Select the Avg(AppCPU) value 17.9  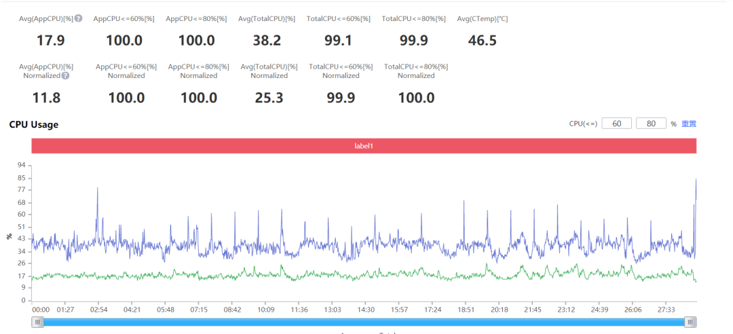coord(50,40)
